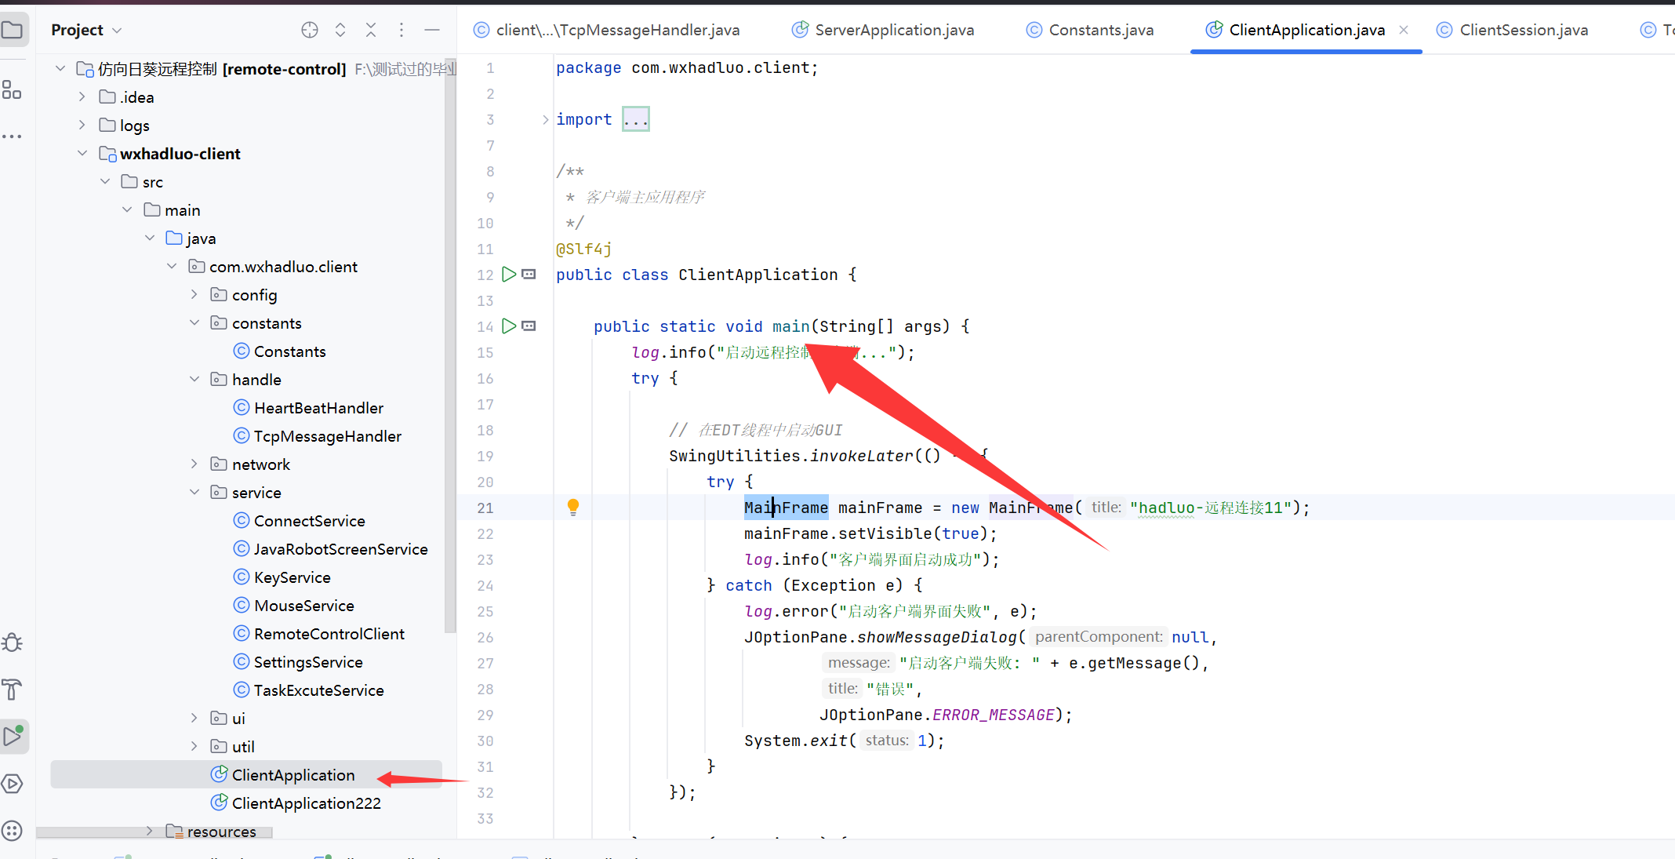Screen dimensions: 1675x859
Task: Open Project panel options (three dots)
Action: click(401, 30)
